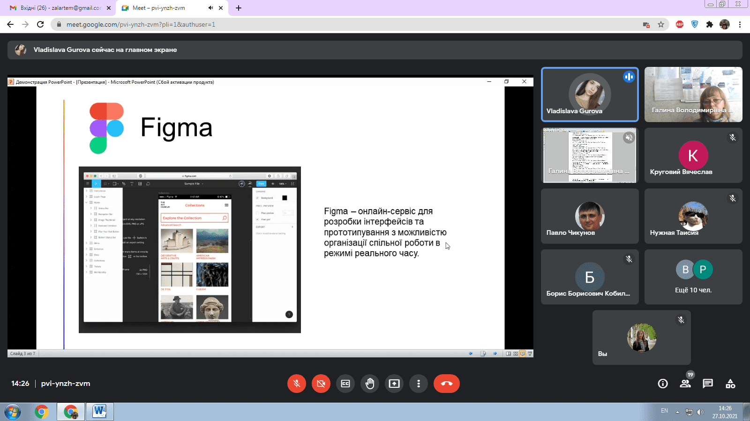The width and height of the screenshot is (750, 421).
Task: Select the Vladislava Gurova video tile
Action: [x=590, y=94]
